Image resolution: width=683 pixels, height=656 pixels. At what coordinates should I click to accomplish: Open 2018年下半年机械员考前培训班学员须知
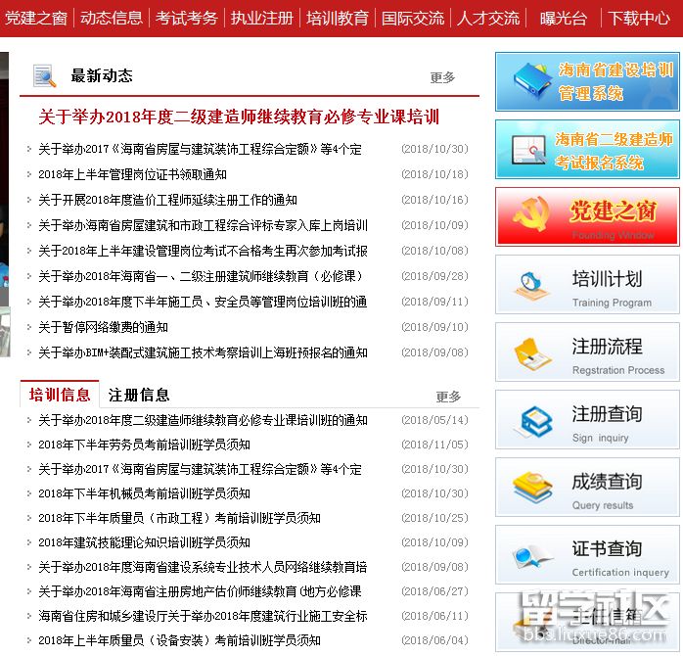tap(144, 493)
